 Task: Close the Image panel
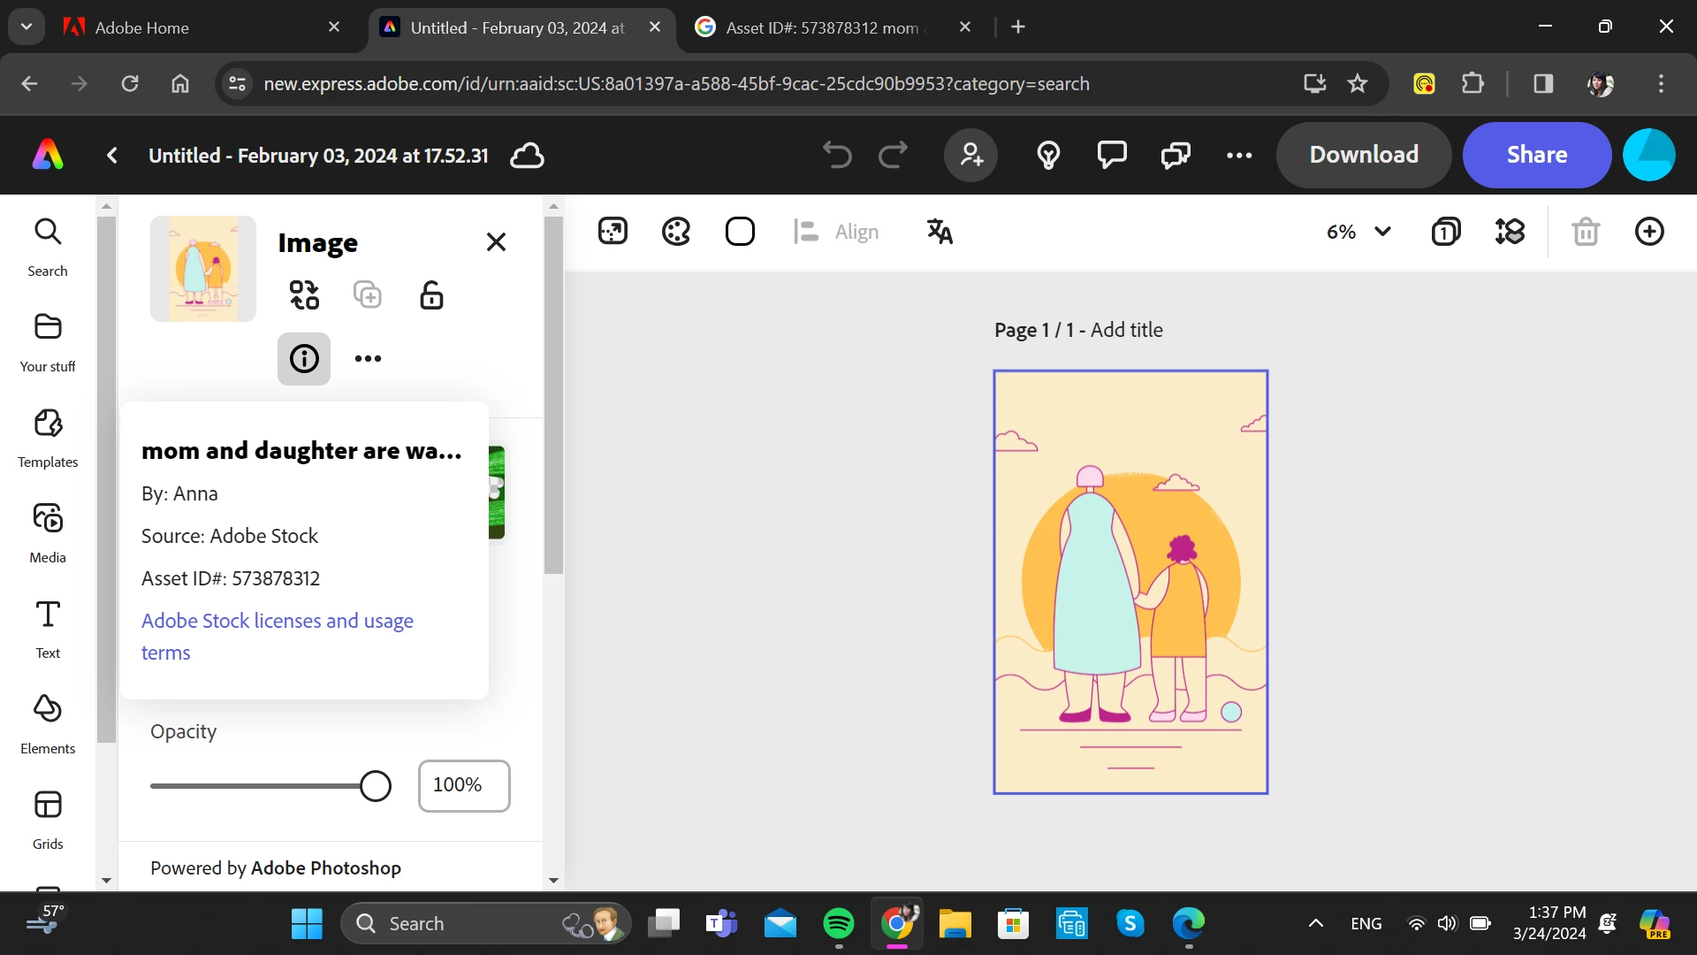pyautogui.click(x=496, y=242)
